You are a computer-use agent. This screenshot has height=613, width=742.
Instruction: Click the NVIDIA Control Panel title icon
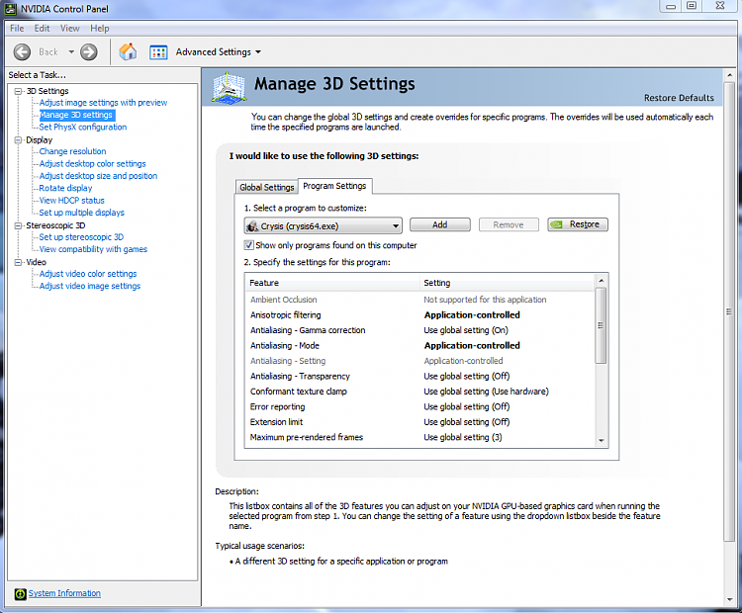pos(11,9)
